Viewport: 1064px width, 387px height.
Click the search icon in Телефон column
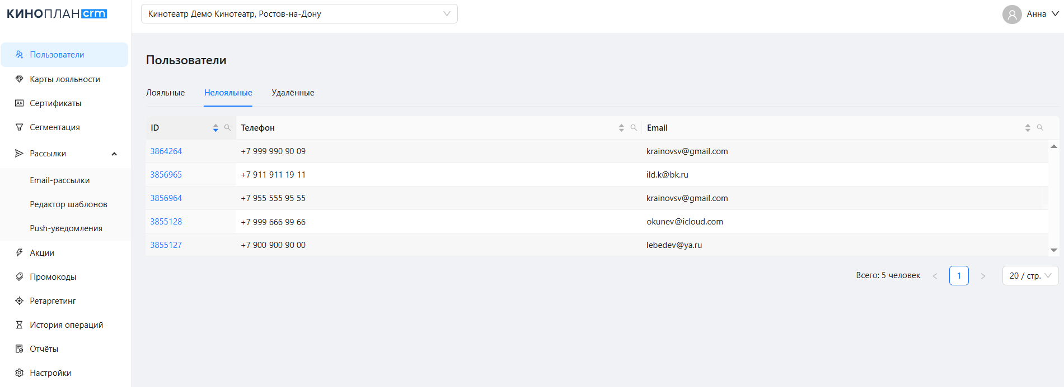(x=634, y=128)
